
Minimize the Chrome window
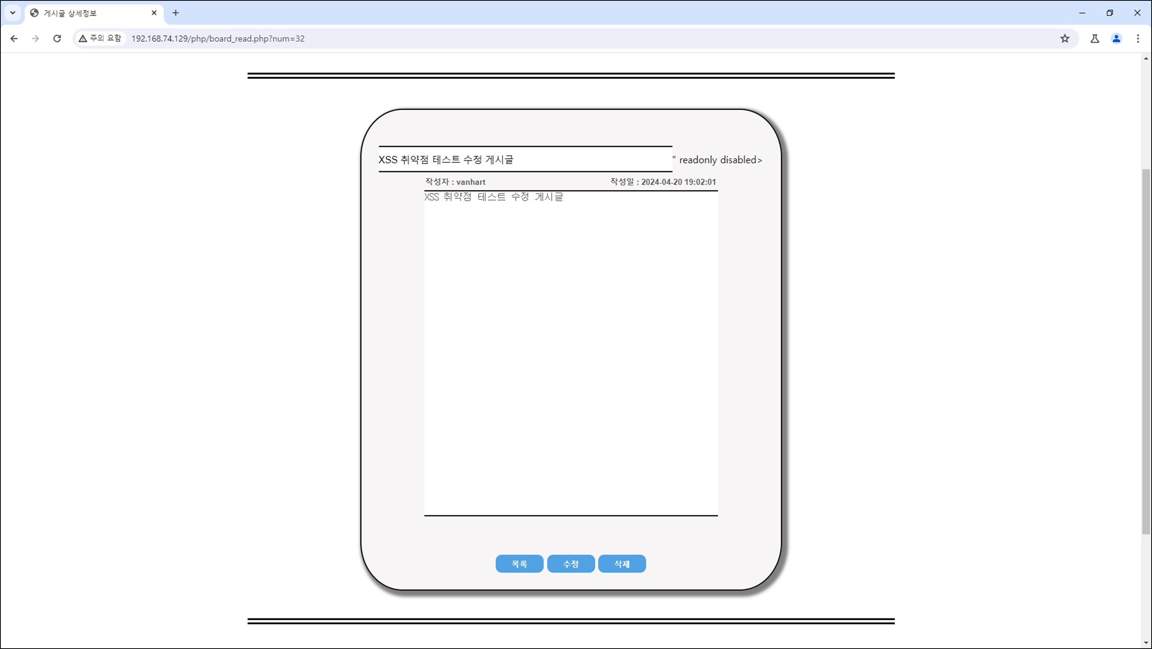pyautogui.click(x=1082, y=13)
